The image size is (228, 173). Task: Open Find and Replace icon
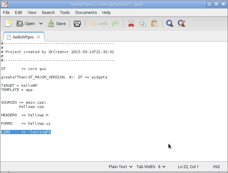pos(181,23)
